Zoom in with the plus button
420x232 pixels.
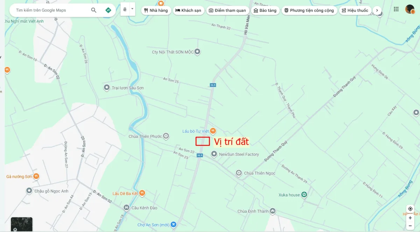point(410,218)
